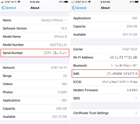Select the Serial Number row
This screenshot has width=140, height=124.
click(35, 53)
